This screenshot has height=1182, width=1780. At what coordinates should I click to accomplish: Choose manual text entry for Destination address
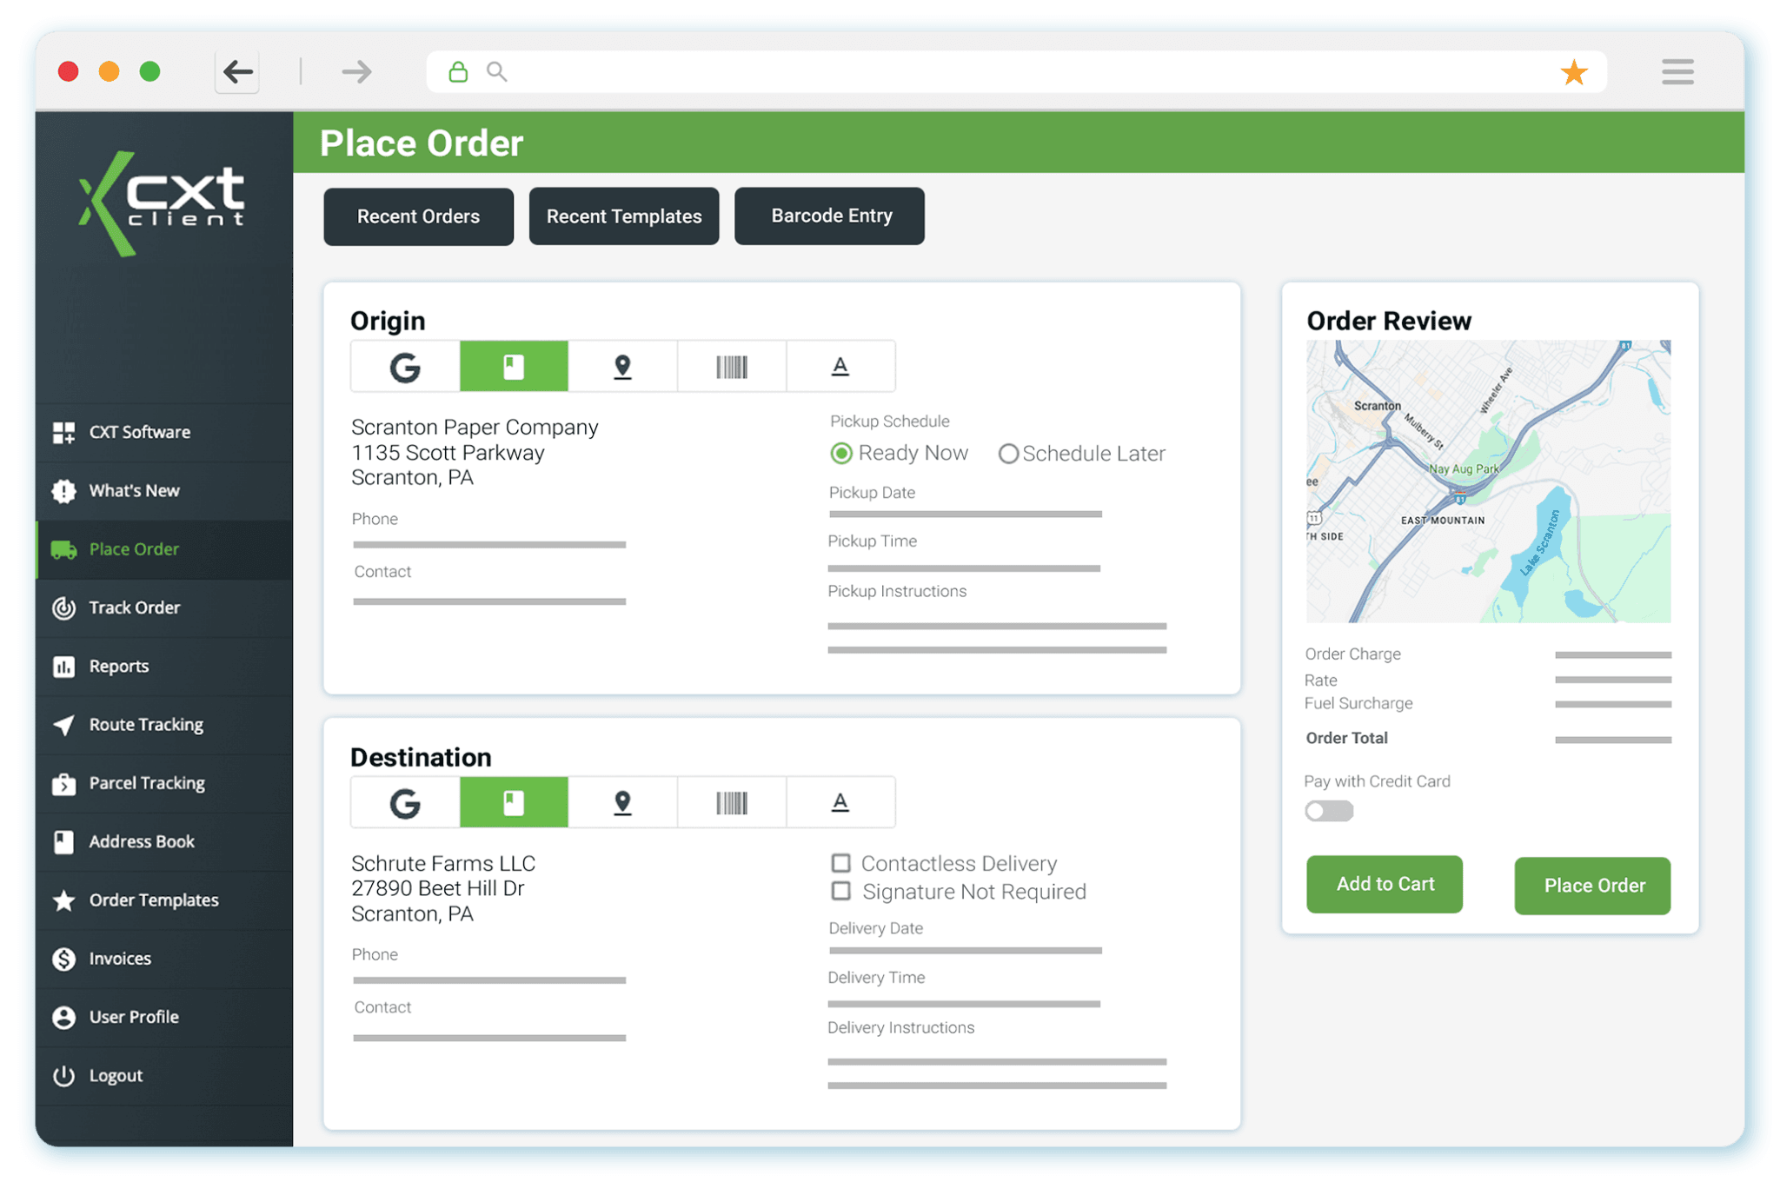[840, 801]
